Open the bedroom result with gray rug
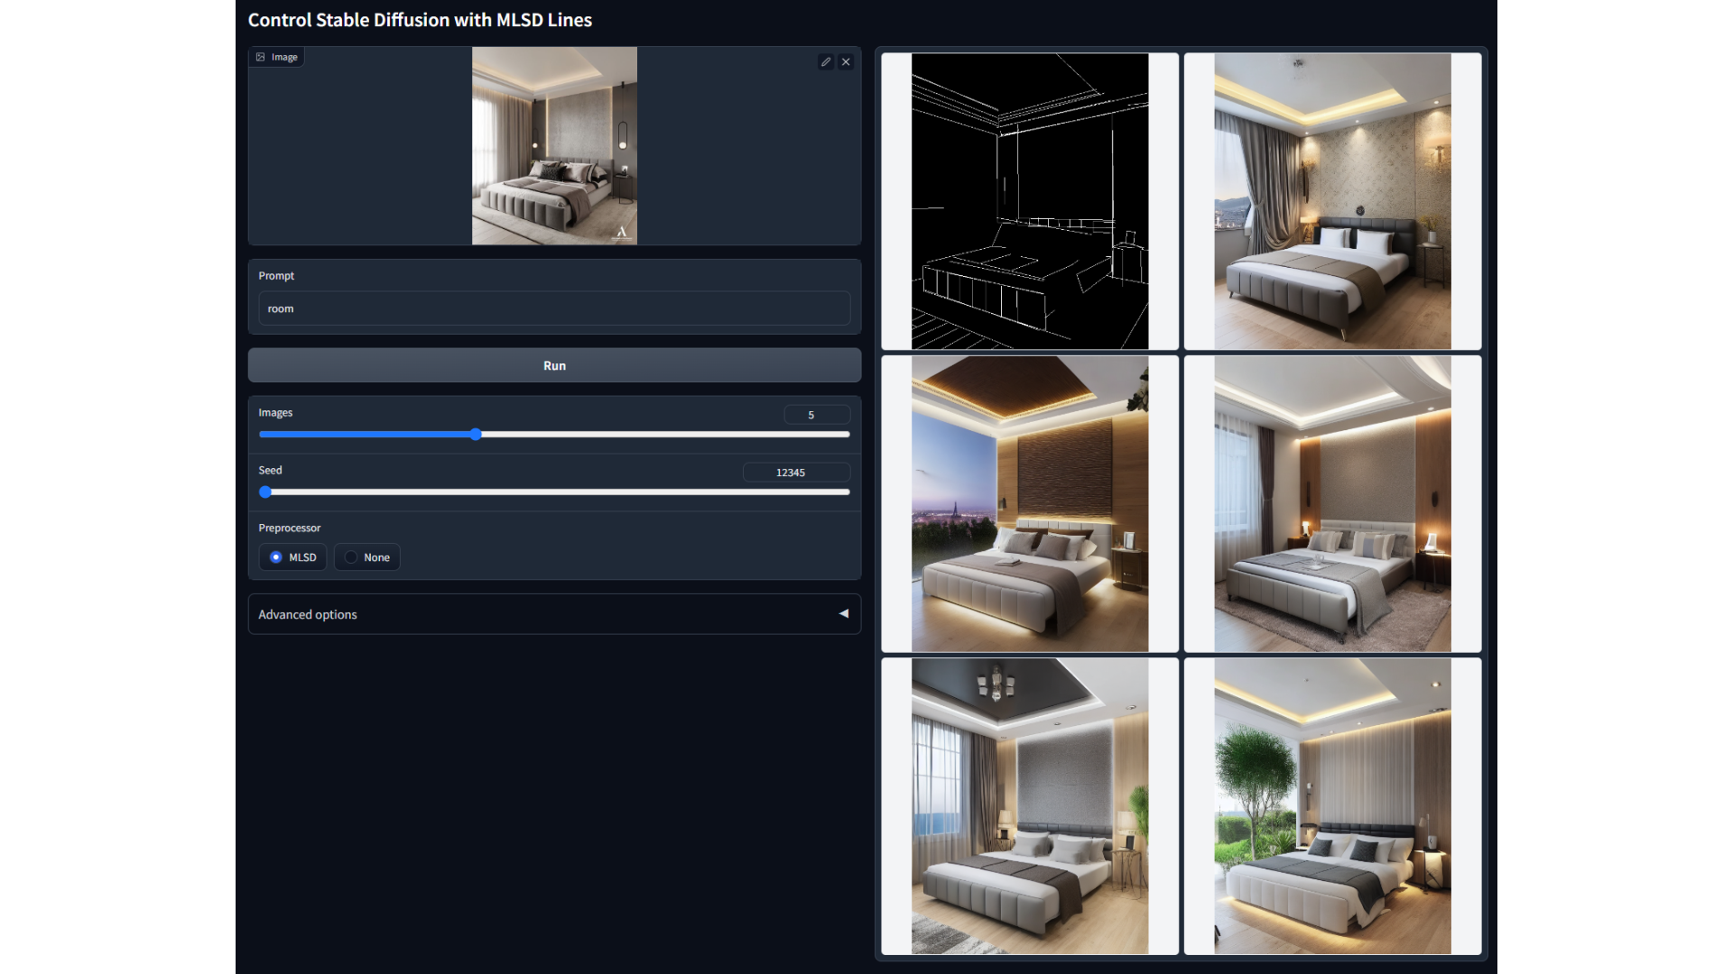Viewport: 1733px width, 974px height. pyautogui.click(x=1332, y=503)
